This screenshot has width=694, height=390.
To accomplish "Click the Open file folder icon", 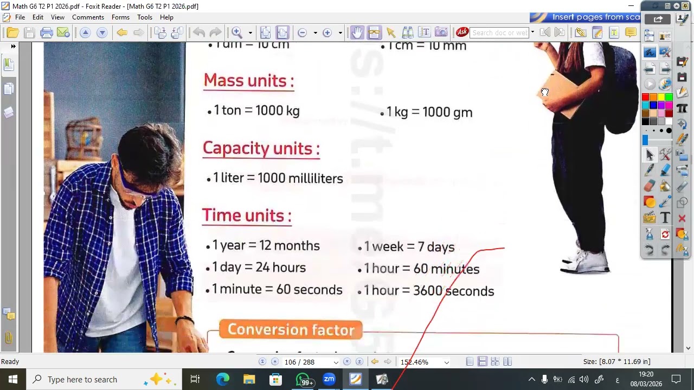I will pos(12,33).
